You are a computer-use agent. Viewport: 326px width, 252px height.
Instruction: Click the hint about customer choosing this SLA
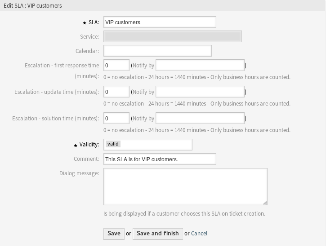(x=184, y=214)
